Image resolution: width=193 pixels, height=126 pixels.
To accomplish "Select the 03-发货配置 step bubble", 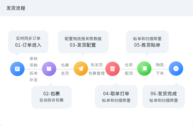I will [83, 42].
